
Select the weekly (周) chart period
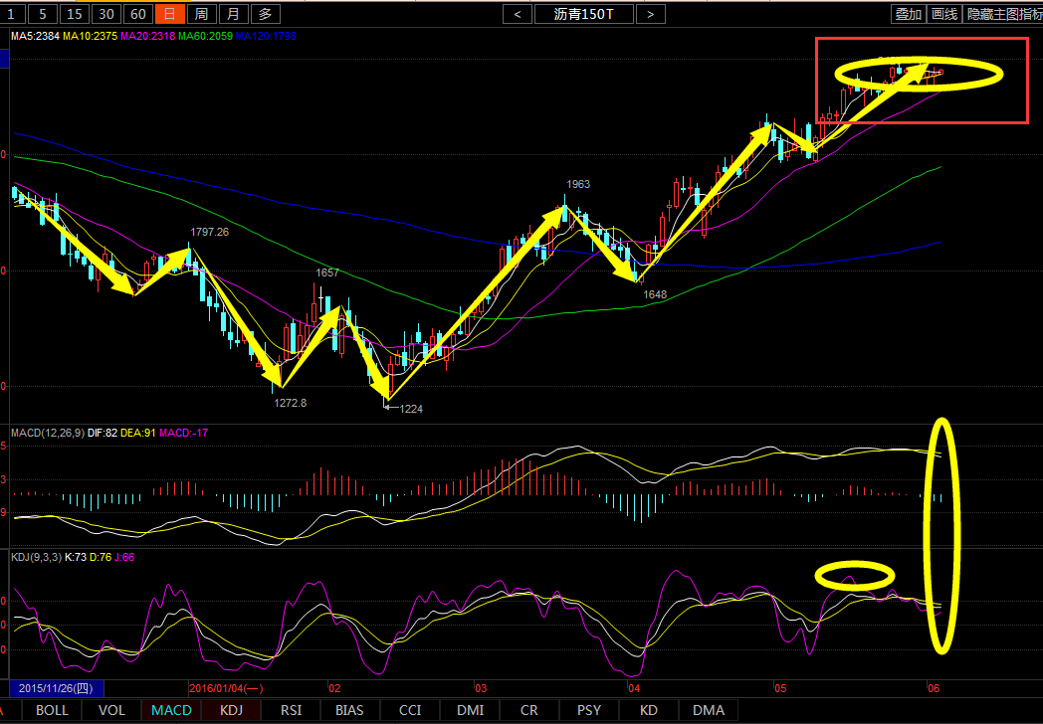pyautogui.click(x=201, y=14)
